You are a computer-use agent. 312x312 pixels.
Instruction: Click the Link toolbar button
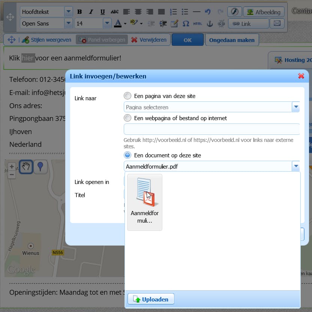tap(249, 24)
